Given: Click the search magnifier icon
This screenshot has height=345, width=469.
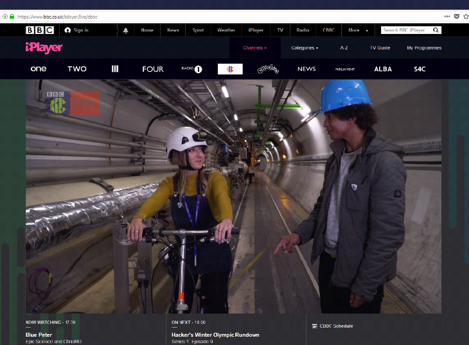Looking at the screenshot, I should pos(436,30).
